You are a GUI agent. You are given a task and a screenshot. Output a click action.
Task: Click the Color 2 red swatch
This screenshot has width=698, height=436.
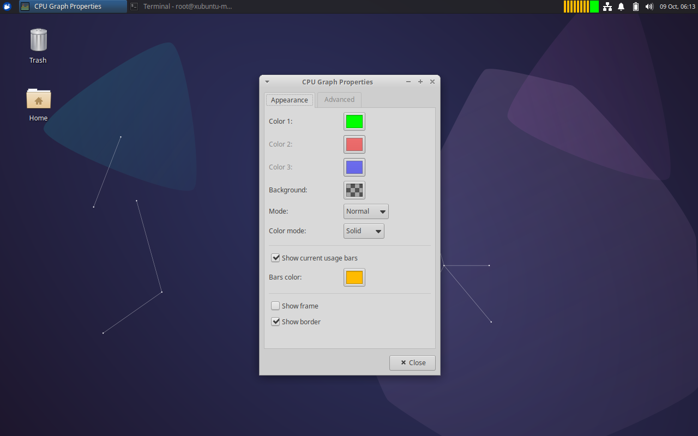pos(354,144)
